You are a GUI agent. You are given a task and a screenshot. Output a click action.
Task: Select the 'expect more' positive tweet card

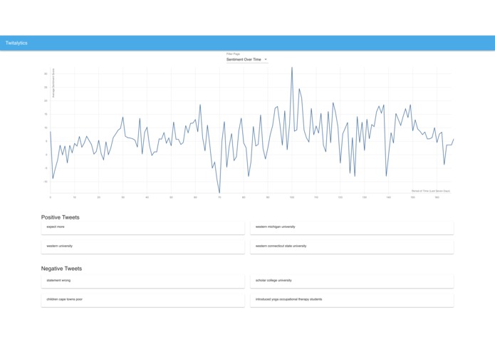pos(142,228)
